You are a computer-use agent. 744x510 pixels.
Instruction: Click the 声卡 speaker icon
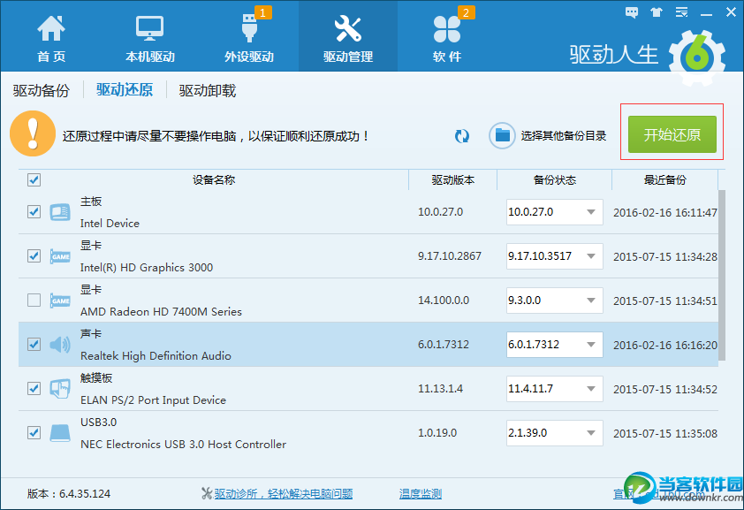pyautogui.click(x=60, y=345)
